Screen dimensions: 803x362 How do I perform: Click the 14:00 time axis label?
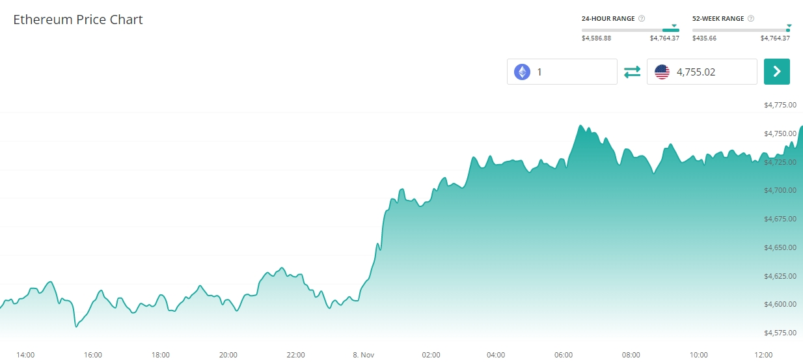pyautogui.click(x=25, y=355)
